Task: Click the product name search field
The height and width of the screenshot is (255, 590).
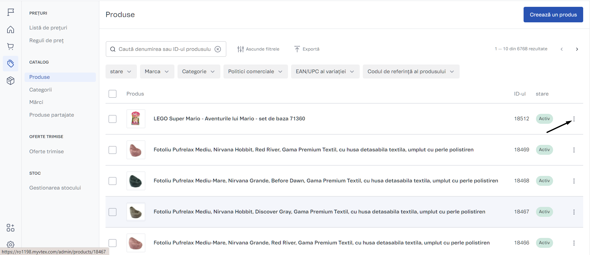Action: [x=164, y=49]
